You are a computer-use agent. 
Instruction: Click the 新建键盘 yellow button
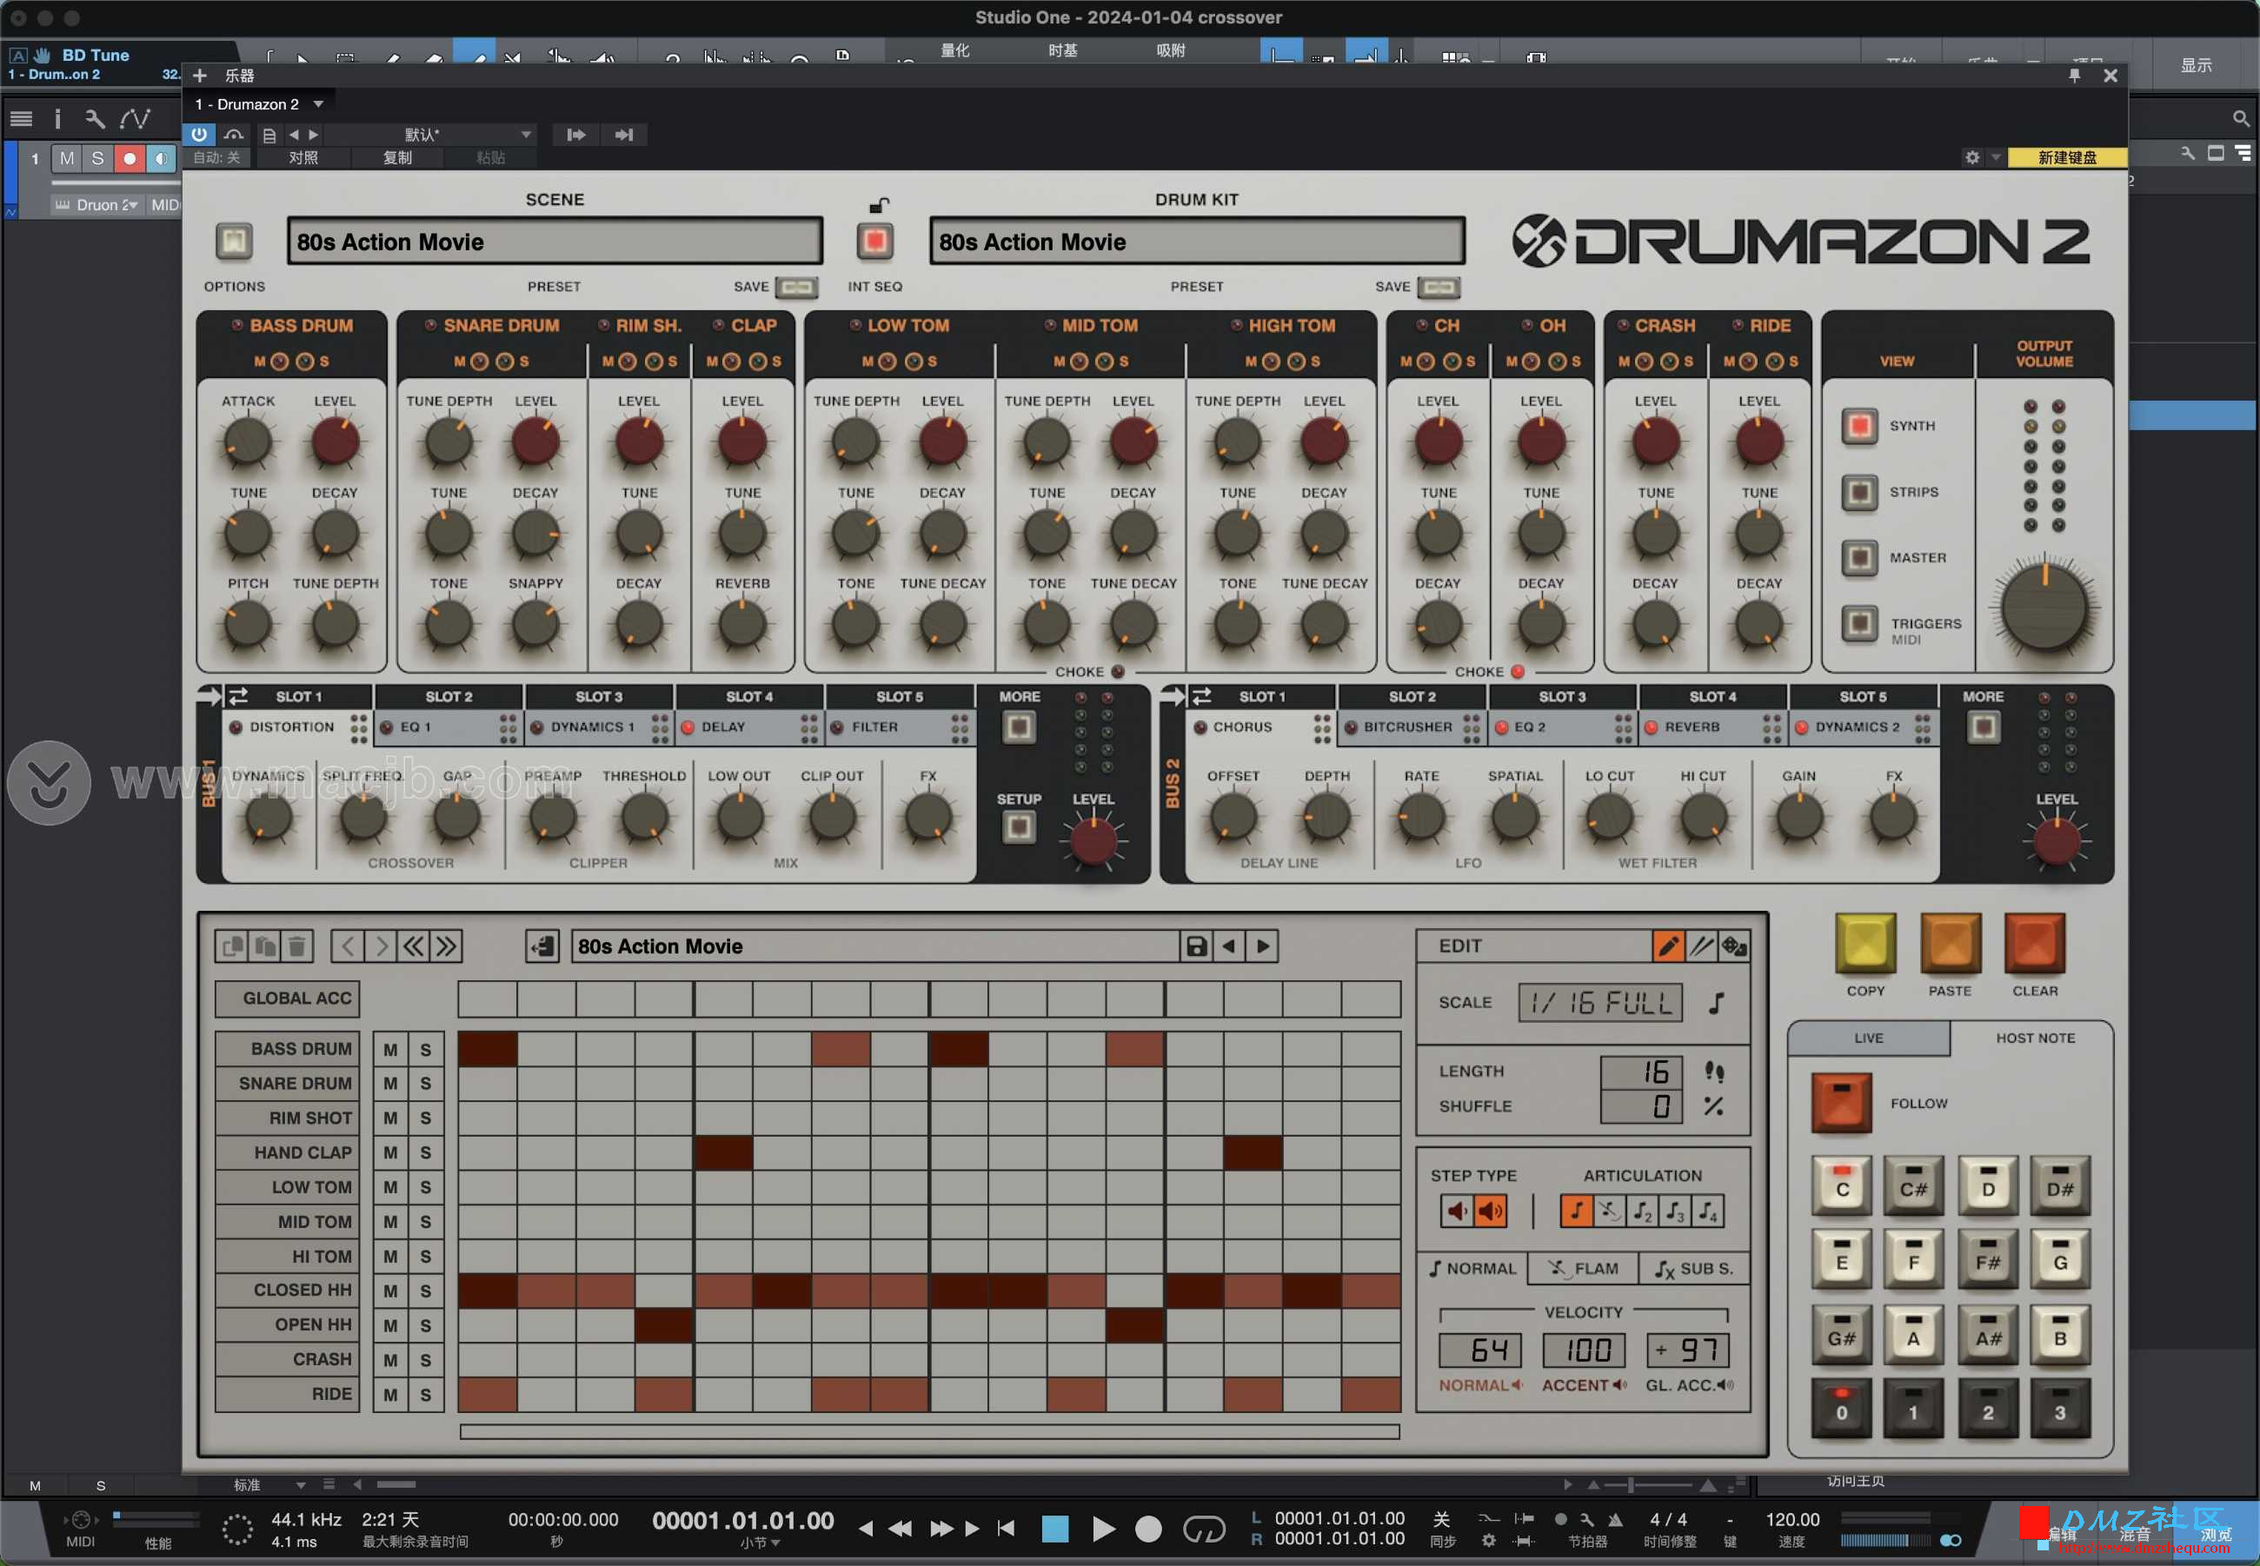point(2067,157)
